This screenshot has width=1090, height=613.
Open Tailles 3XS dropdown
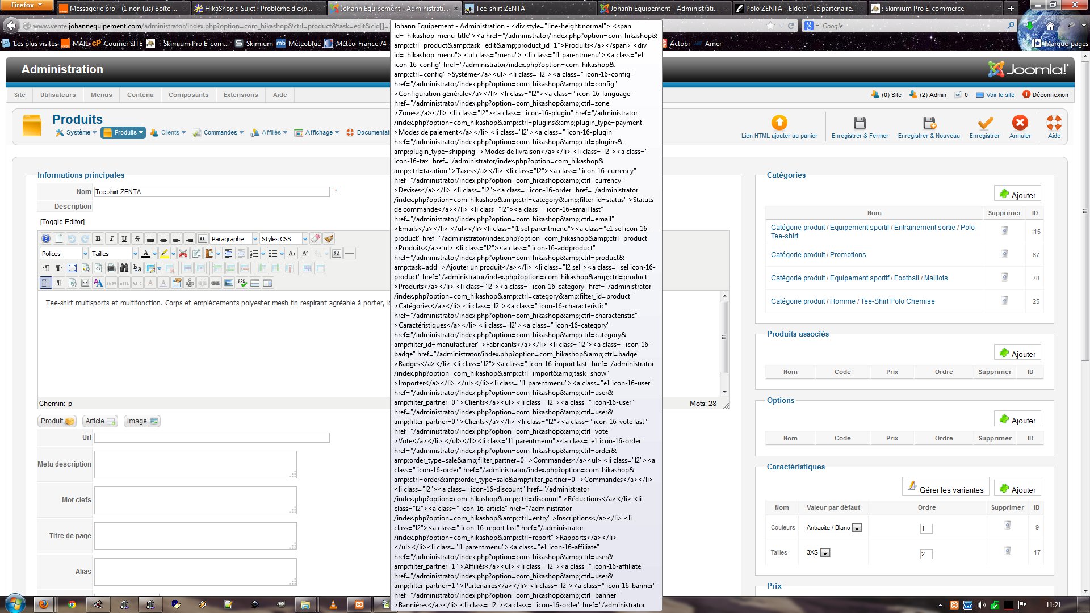tap(817, 553)
